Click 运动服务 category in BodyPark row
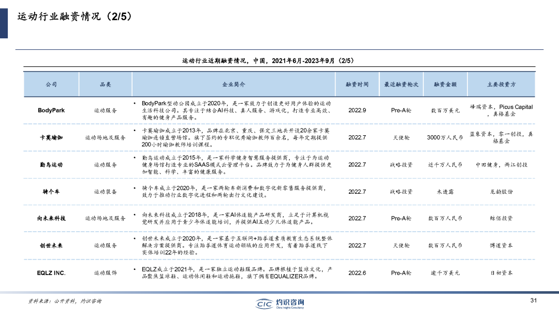The height and width of the screenshot is (315, 559). pos(105,110)
